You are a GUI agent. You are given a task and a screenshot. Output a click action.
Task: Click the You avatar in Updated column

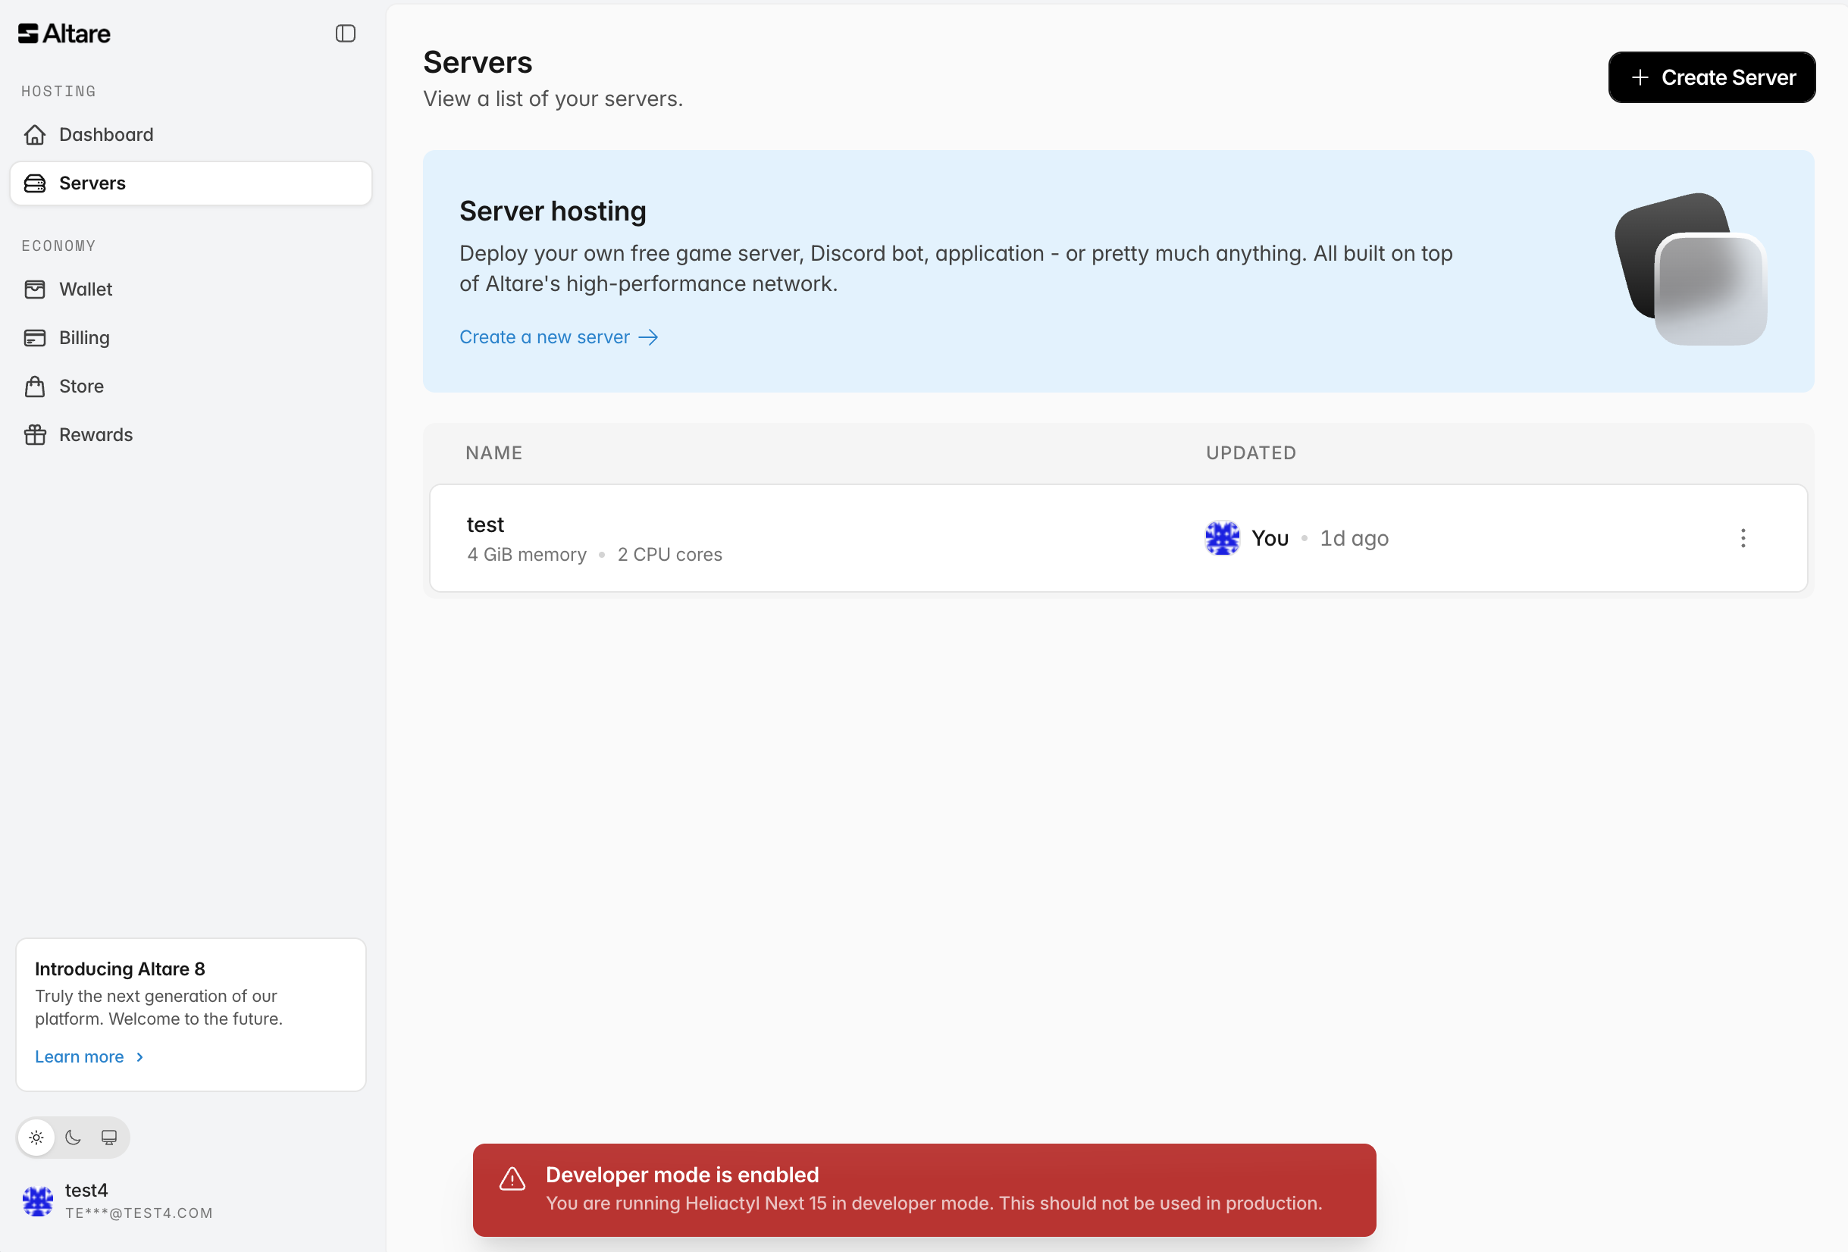[x=1222, y=538]
